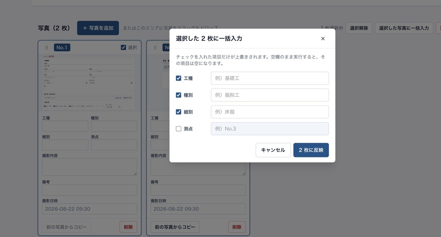Screen dimensions: 441x237
Task: Click the 撮影日時 field on photo No.1
Action: pyautogui.click(x=90, y=209)
